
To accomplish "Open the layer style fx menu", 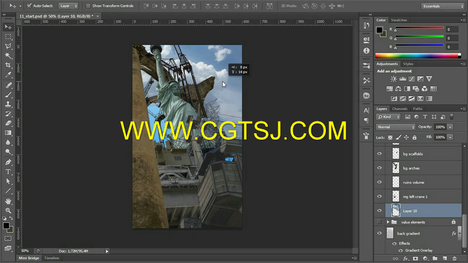I will (x=405, y=258).
